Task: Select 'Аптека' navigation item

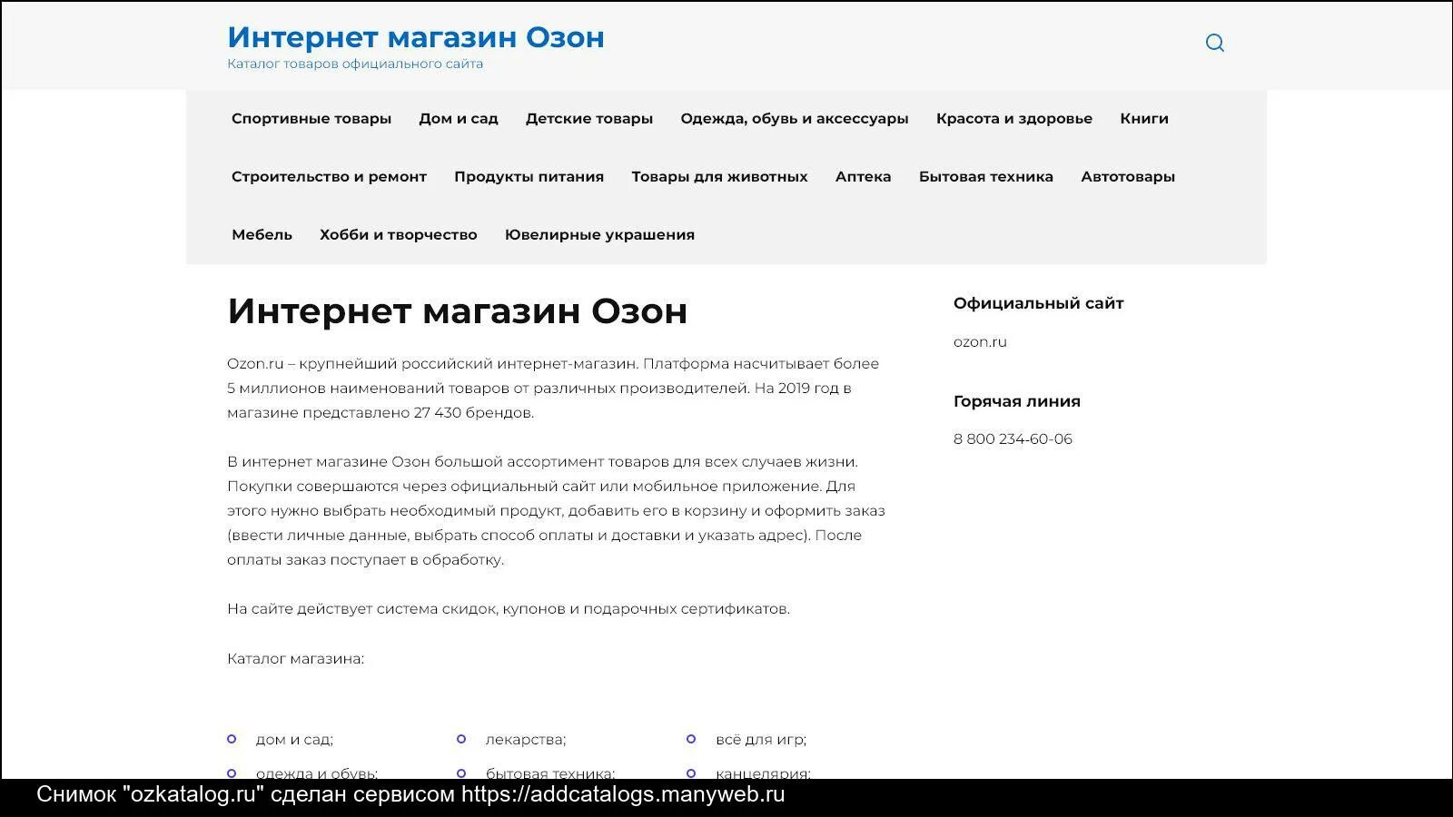Action: [x=864, y=177]
